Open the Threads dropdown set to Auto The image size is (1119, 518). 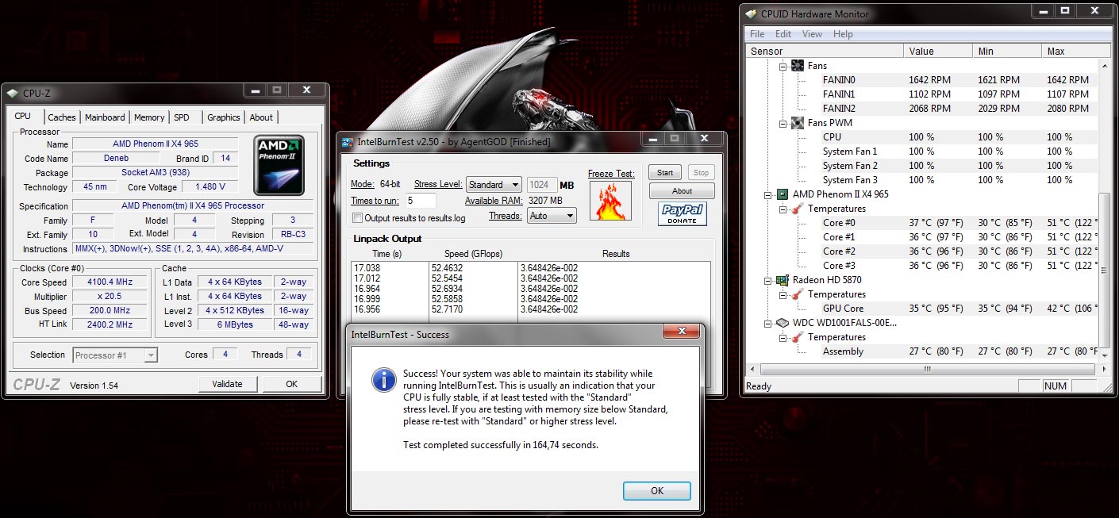coord(552,216)
